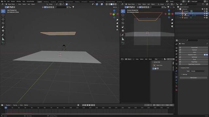The width and height of the screenshot is (209, 117).
Task: Open the File menu
Action: click(5, 1)
